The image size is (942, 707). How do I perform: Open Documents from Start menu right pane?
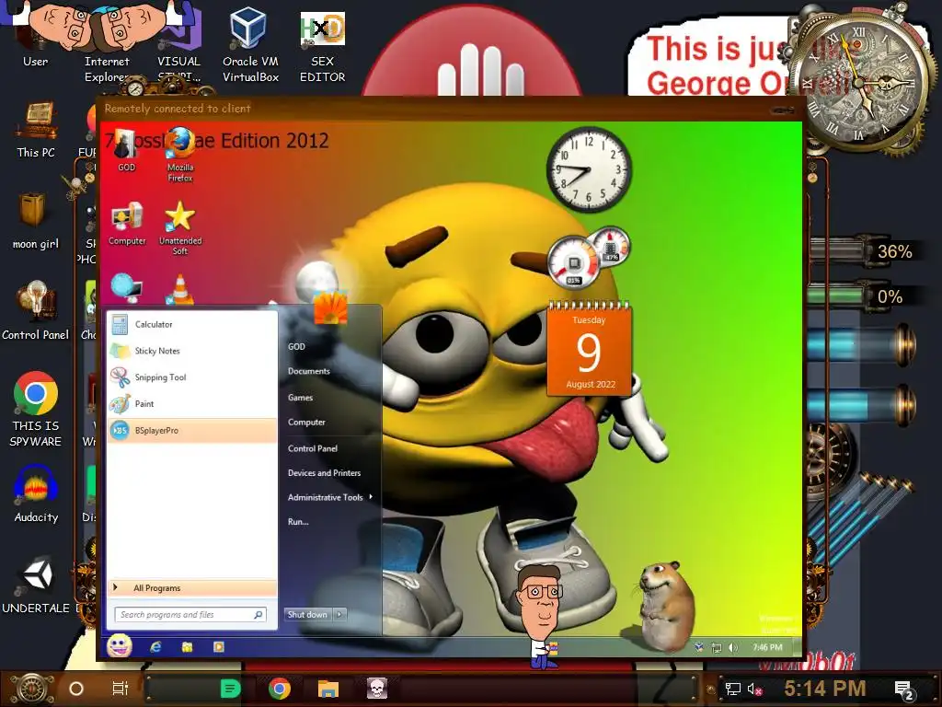(x=309, y=372)
